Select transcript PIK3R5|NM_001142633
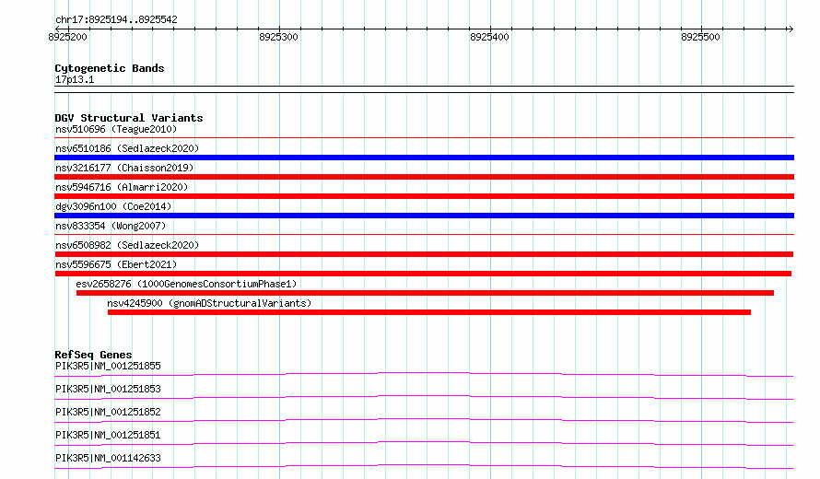The width and height of the screenshot is (820, 479). [x=108, y=458]
